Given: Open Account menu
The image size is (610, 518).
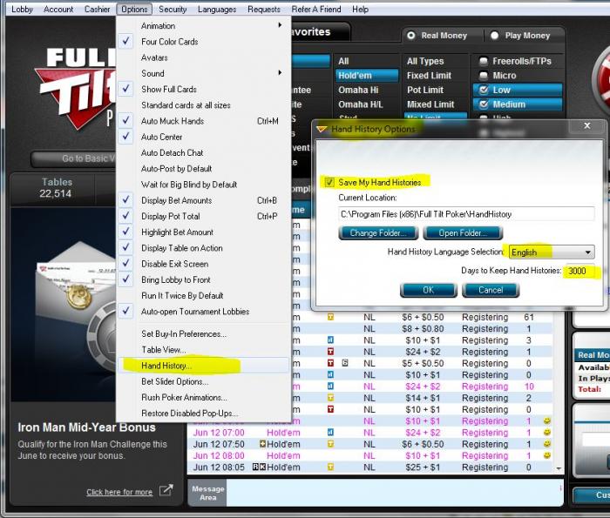Looking at the screenshot, I should click(x=58, y=9).
